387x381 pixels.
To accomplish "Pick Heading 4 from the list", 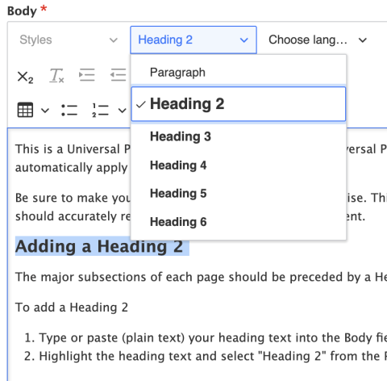I will coord(239,165).
